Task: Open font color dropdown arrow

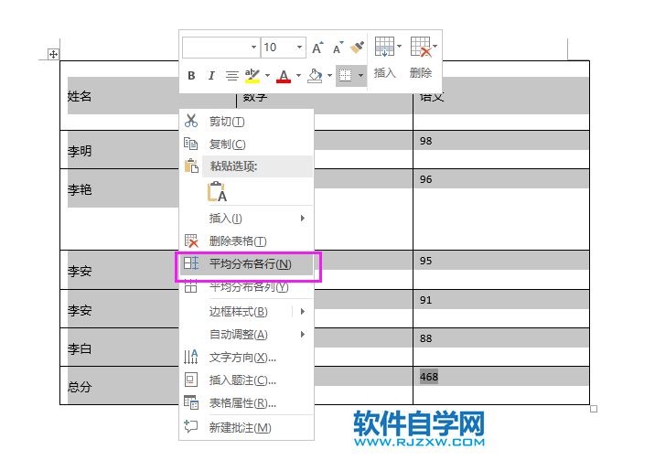Action: pyautogui.click(x=298, y=76)
